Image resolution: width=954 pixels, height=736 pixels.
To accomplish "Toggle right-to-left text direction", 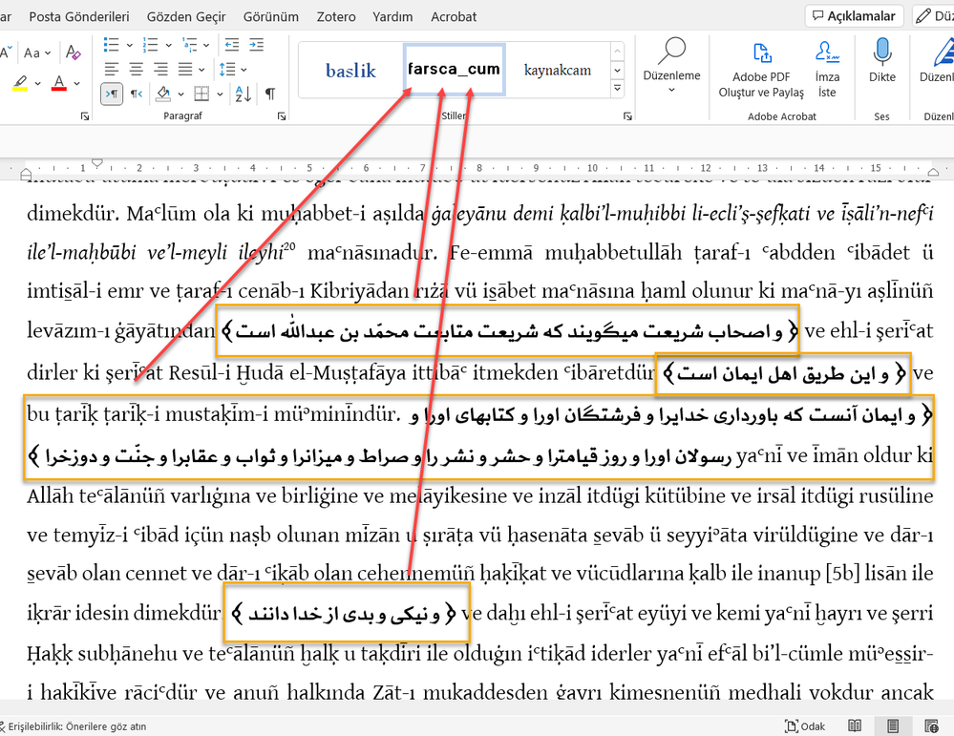I will pos(137,94).
